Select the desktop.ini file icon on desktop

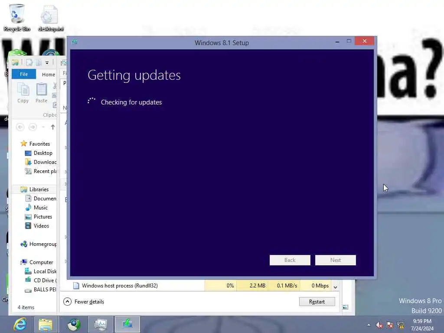(x=50, y=17)
